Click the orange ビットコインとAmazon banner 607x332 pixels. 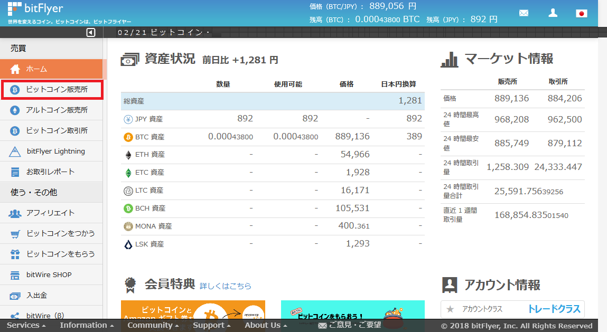(193, 309)
